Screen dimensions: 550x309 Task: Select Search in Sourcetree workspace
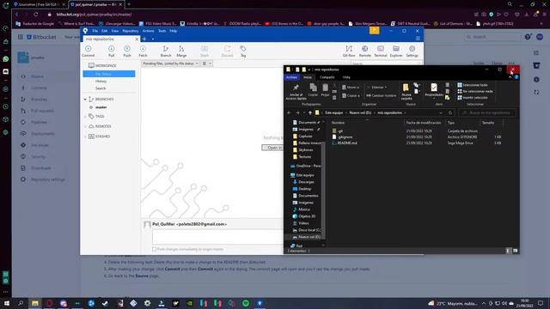click(101, 88)
